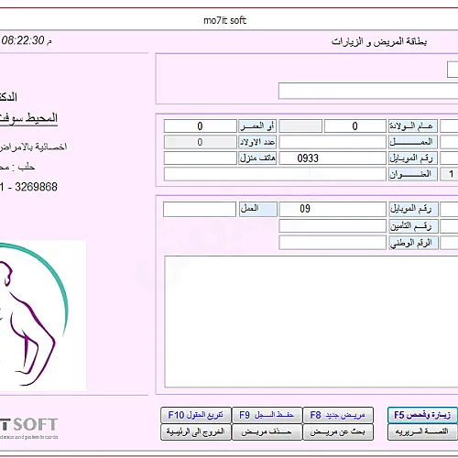The image size is (458, 458).
Task: Click the الرقم الوطني label
Action: point(413,243)
